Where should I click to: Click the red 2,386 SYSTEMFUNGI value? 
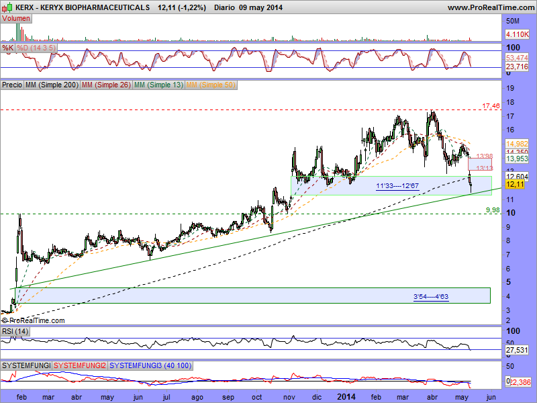520,382
